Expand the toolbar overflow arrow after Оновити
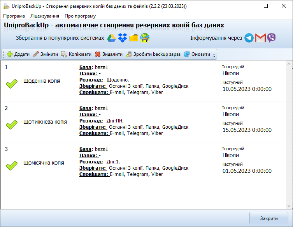Image resolution: width=293 pixels, height=227 pixels. coord(214,55)
